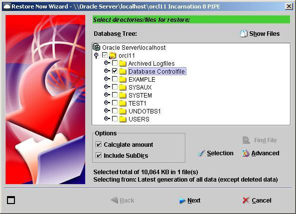Select the SYSTEM label in tree

[x=140, y=96]
